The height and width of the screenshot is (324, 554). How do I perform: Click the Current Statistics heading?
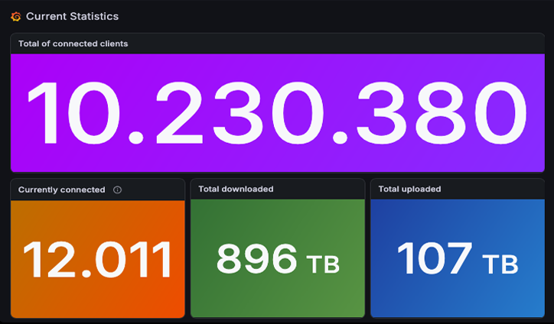(x=73, y=16)
